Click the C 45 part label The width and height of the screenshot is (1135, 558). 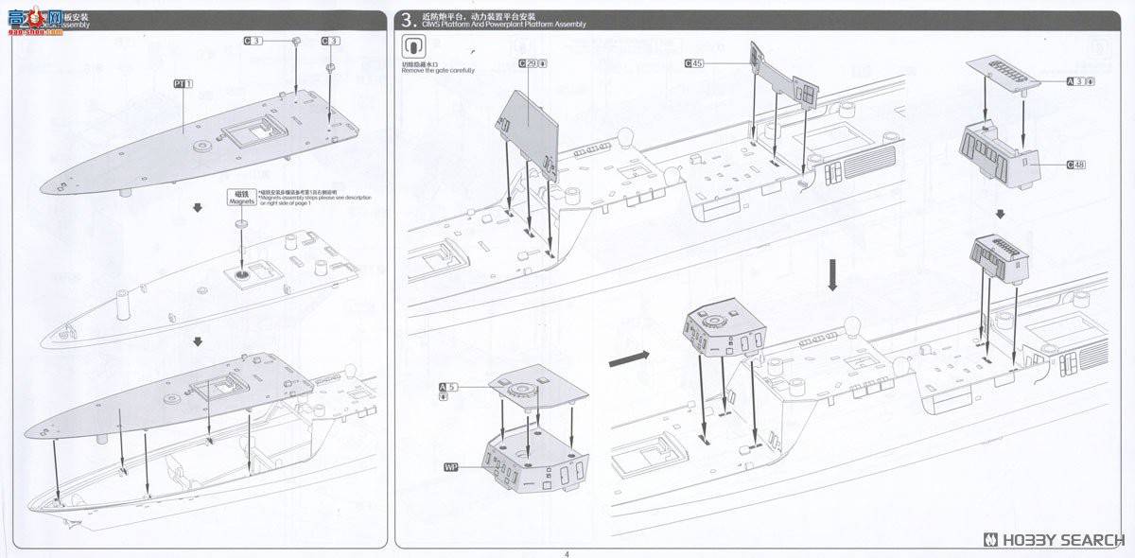tap(693, 63)
